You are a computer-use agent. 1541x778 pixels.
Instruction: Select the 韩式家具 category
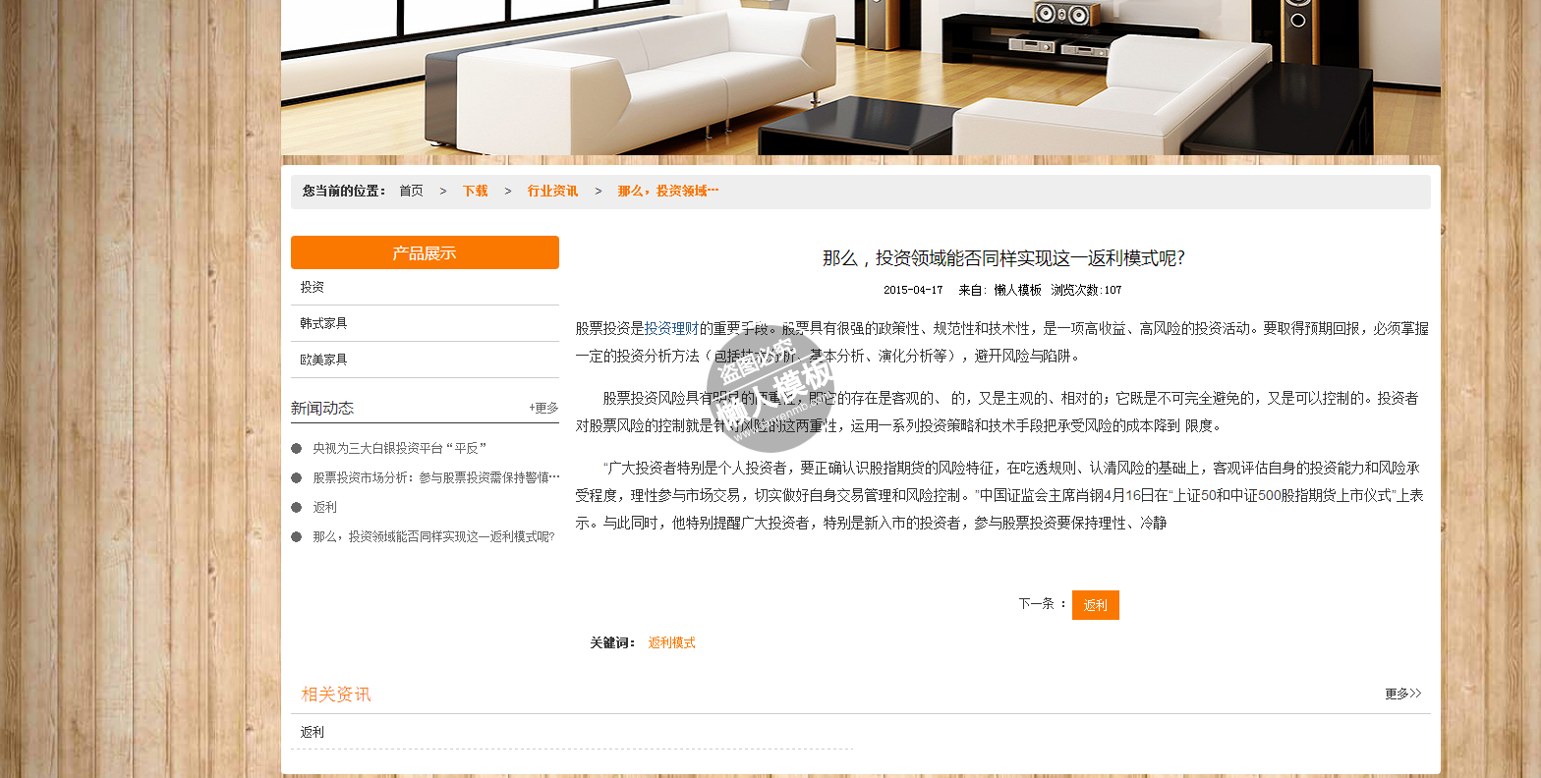click(x=323, y=324)
